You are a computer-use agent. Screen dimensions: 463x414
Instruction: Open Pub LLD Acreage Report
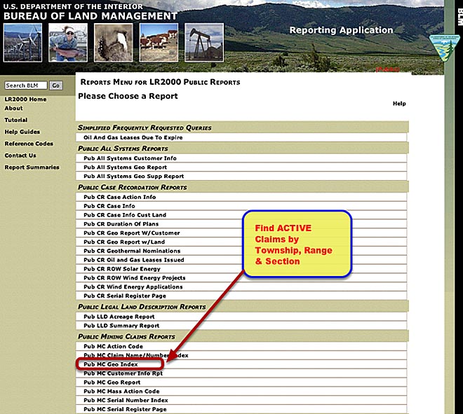pyautogui.click(x=119, y=317)
